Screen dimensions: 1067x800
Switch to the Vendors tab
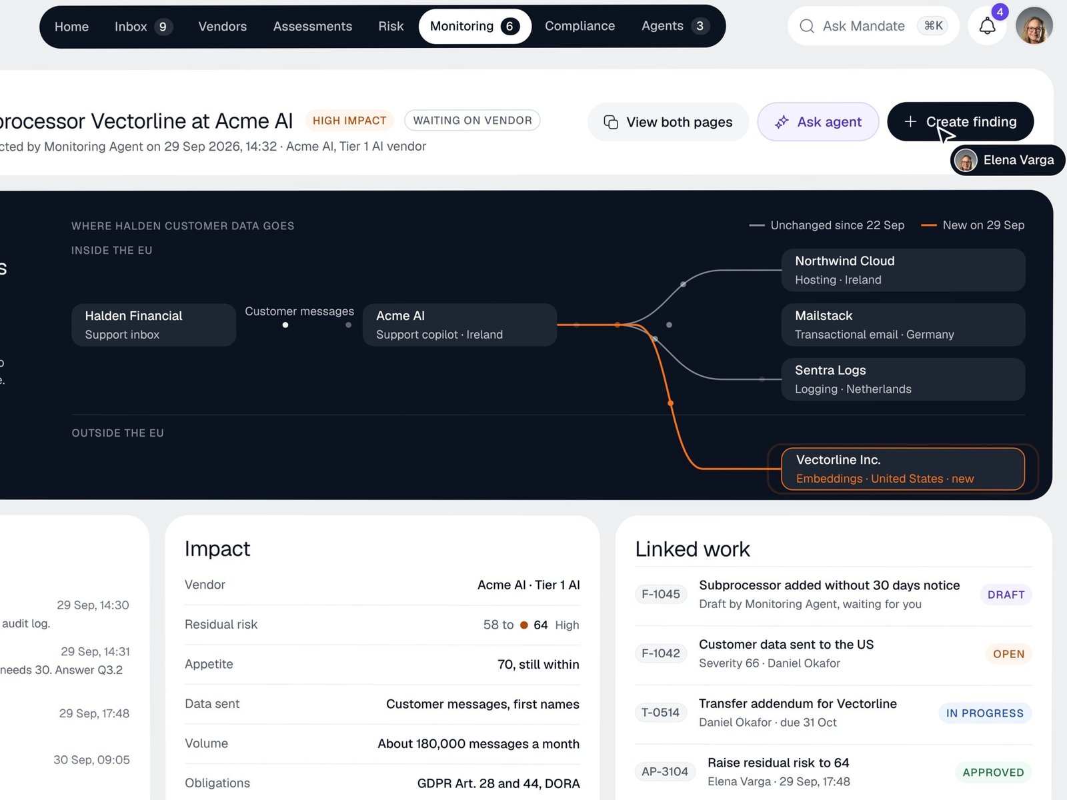tap(223, 27)
